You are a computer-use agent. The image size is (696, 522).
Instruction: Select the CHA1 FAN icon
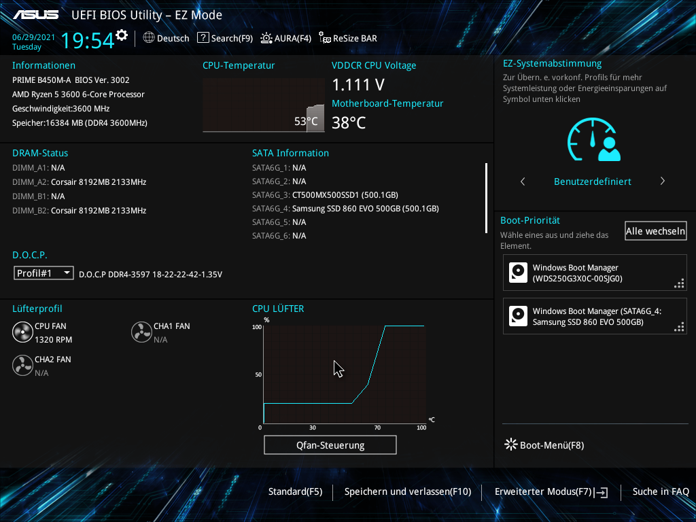pyautogui.click(x=141, y=332)
